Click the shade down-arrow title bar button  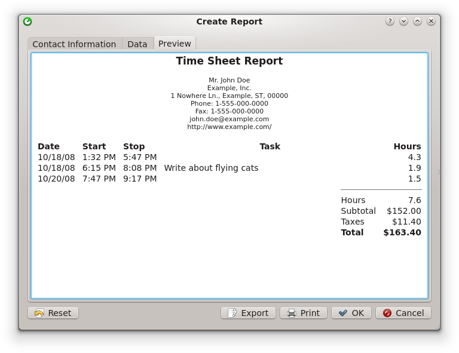[x=403, y=22]
